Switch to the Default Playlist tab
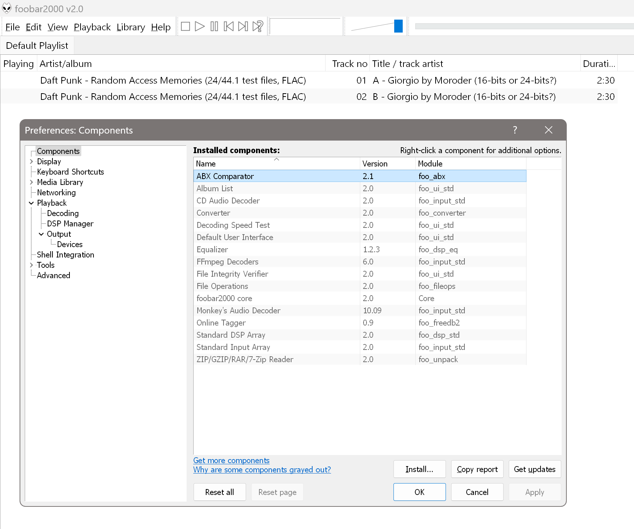 37,45
